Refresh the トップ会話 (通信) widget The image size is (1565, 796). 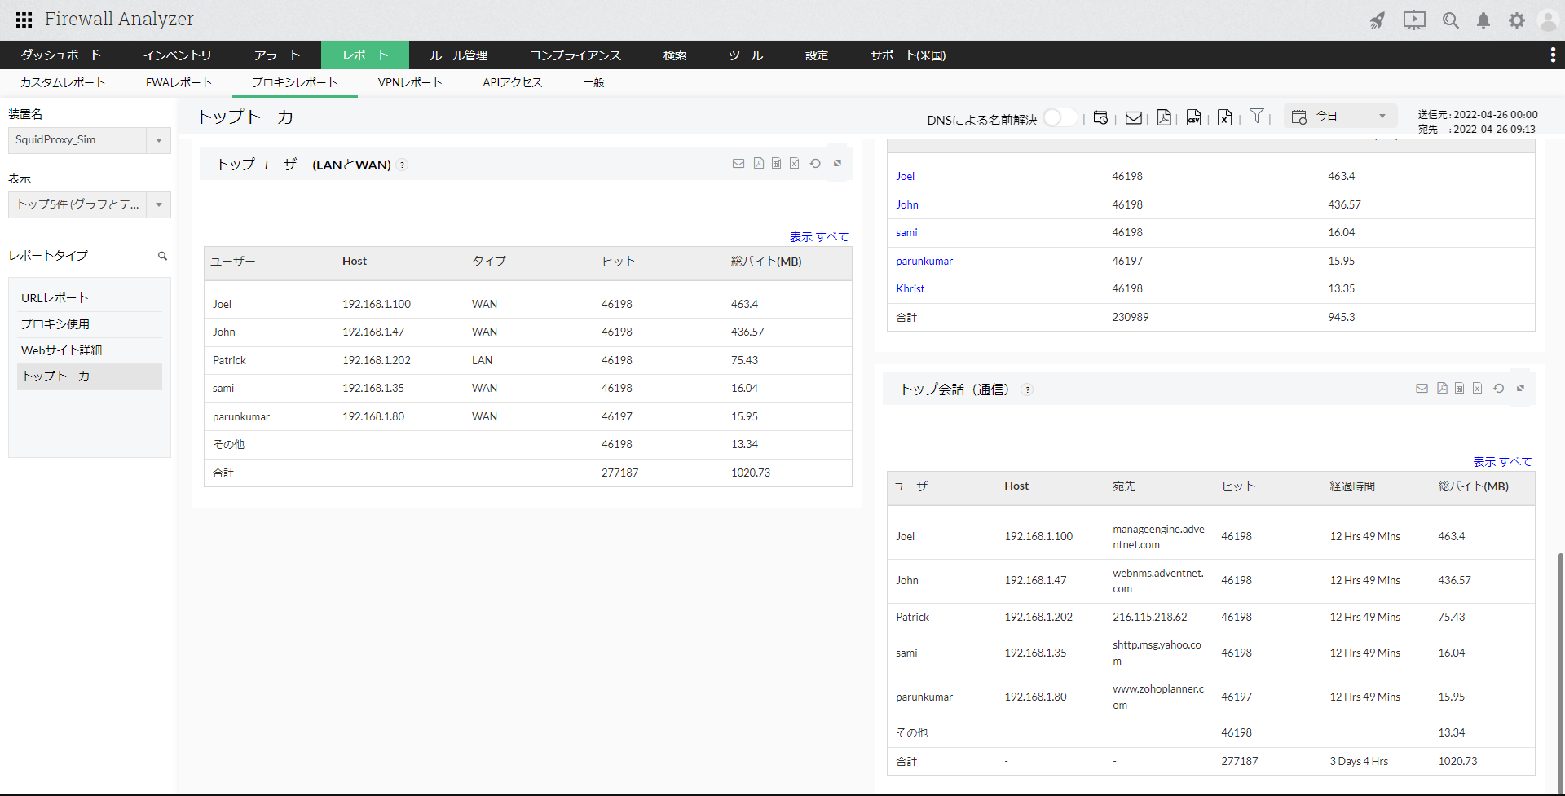(1498, 389)
